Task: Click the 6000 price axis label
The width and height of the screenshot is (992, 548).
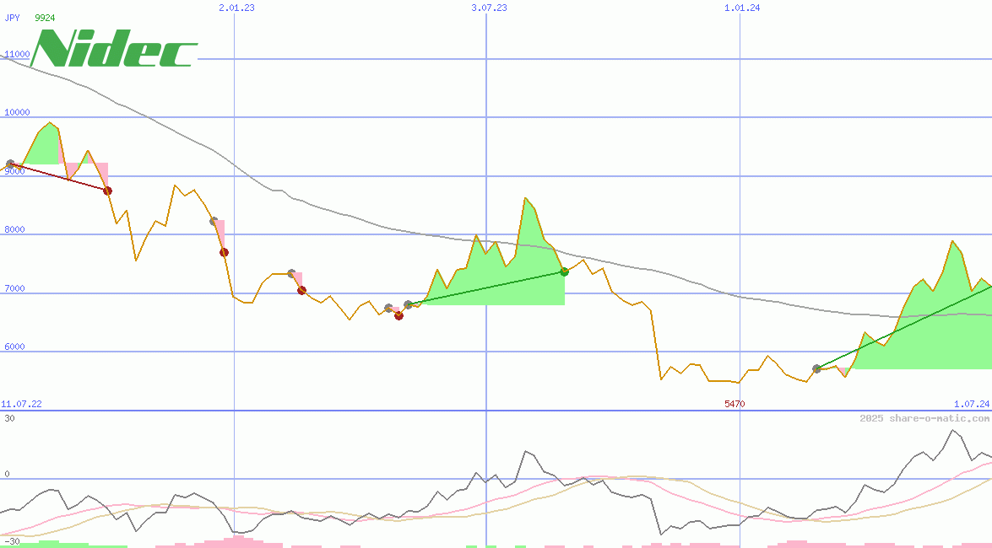Action: tap(14, 347)
